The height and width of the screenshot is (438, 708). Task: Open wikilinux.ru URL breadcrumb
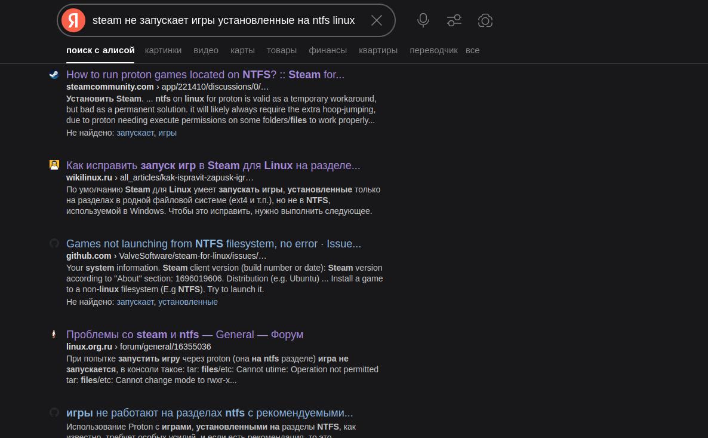point(159,177)
